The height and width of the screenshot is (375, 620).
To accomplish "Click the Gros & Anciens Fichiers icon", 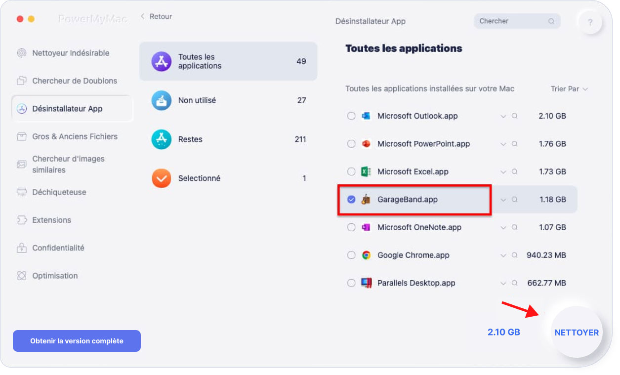I will (22, 136).
